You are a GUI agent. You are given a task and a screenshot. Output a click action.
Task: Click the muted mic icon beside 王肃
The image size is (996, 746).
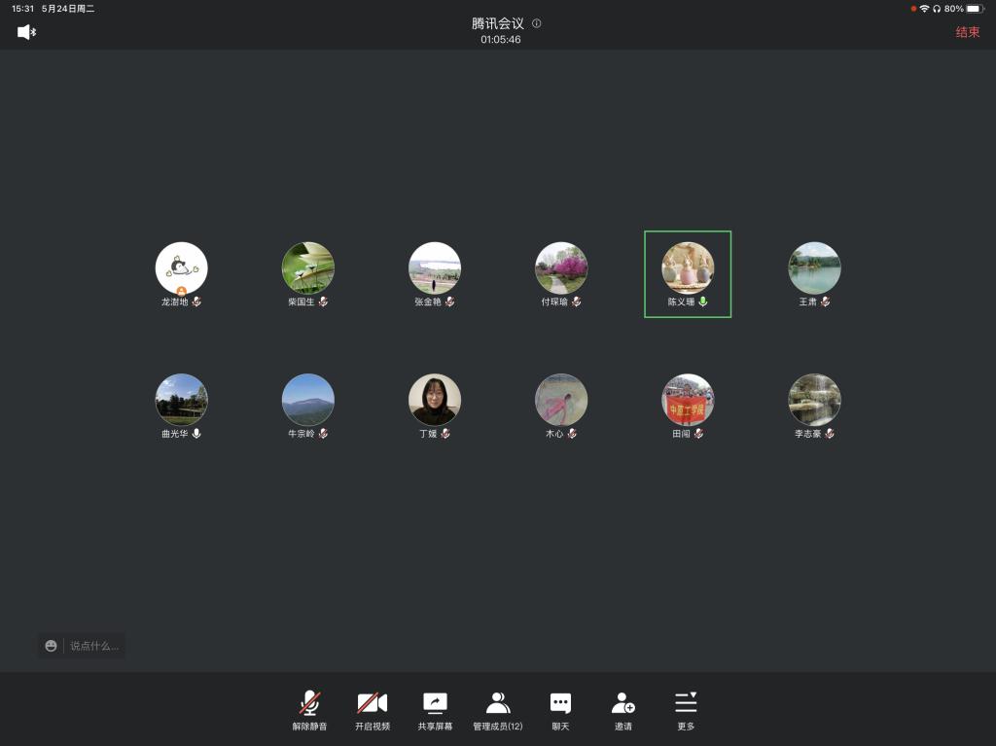pyautogui.click(x=825, y=302)
